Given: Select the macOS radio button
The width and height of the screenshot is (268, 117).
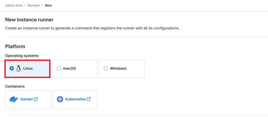Looking at the screenshot, I should [x=59, y=68].
